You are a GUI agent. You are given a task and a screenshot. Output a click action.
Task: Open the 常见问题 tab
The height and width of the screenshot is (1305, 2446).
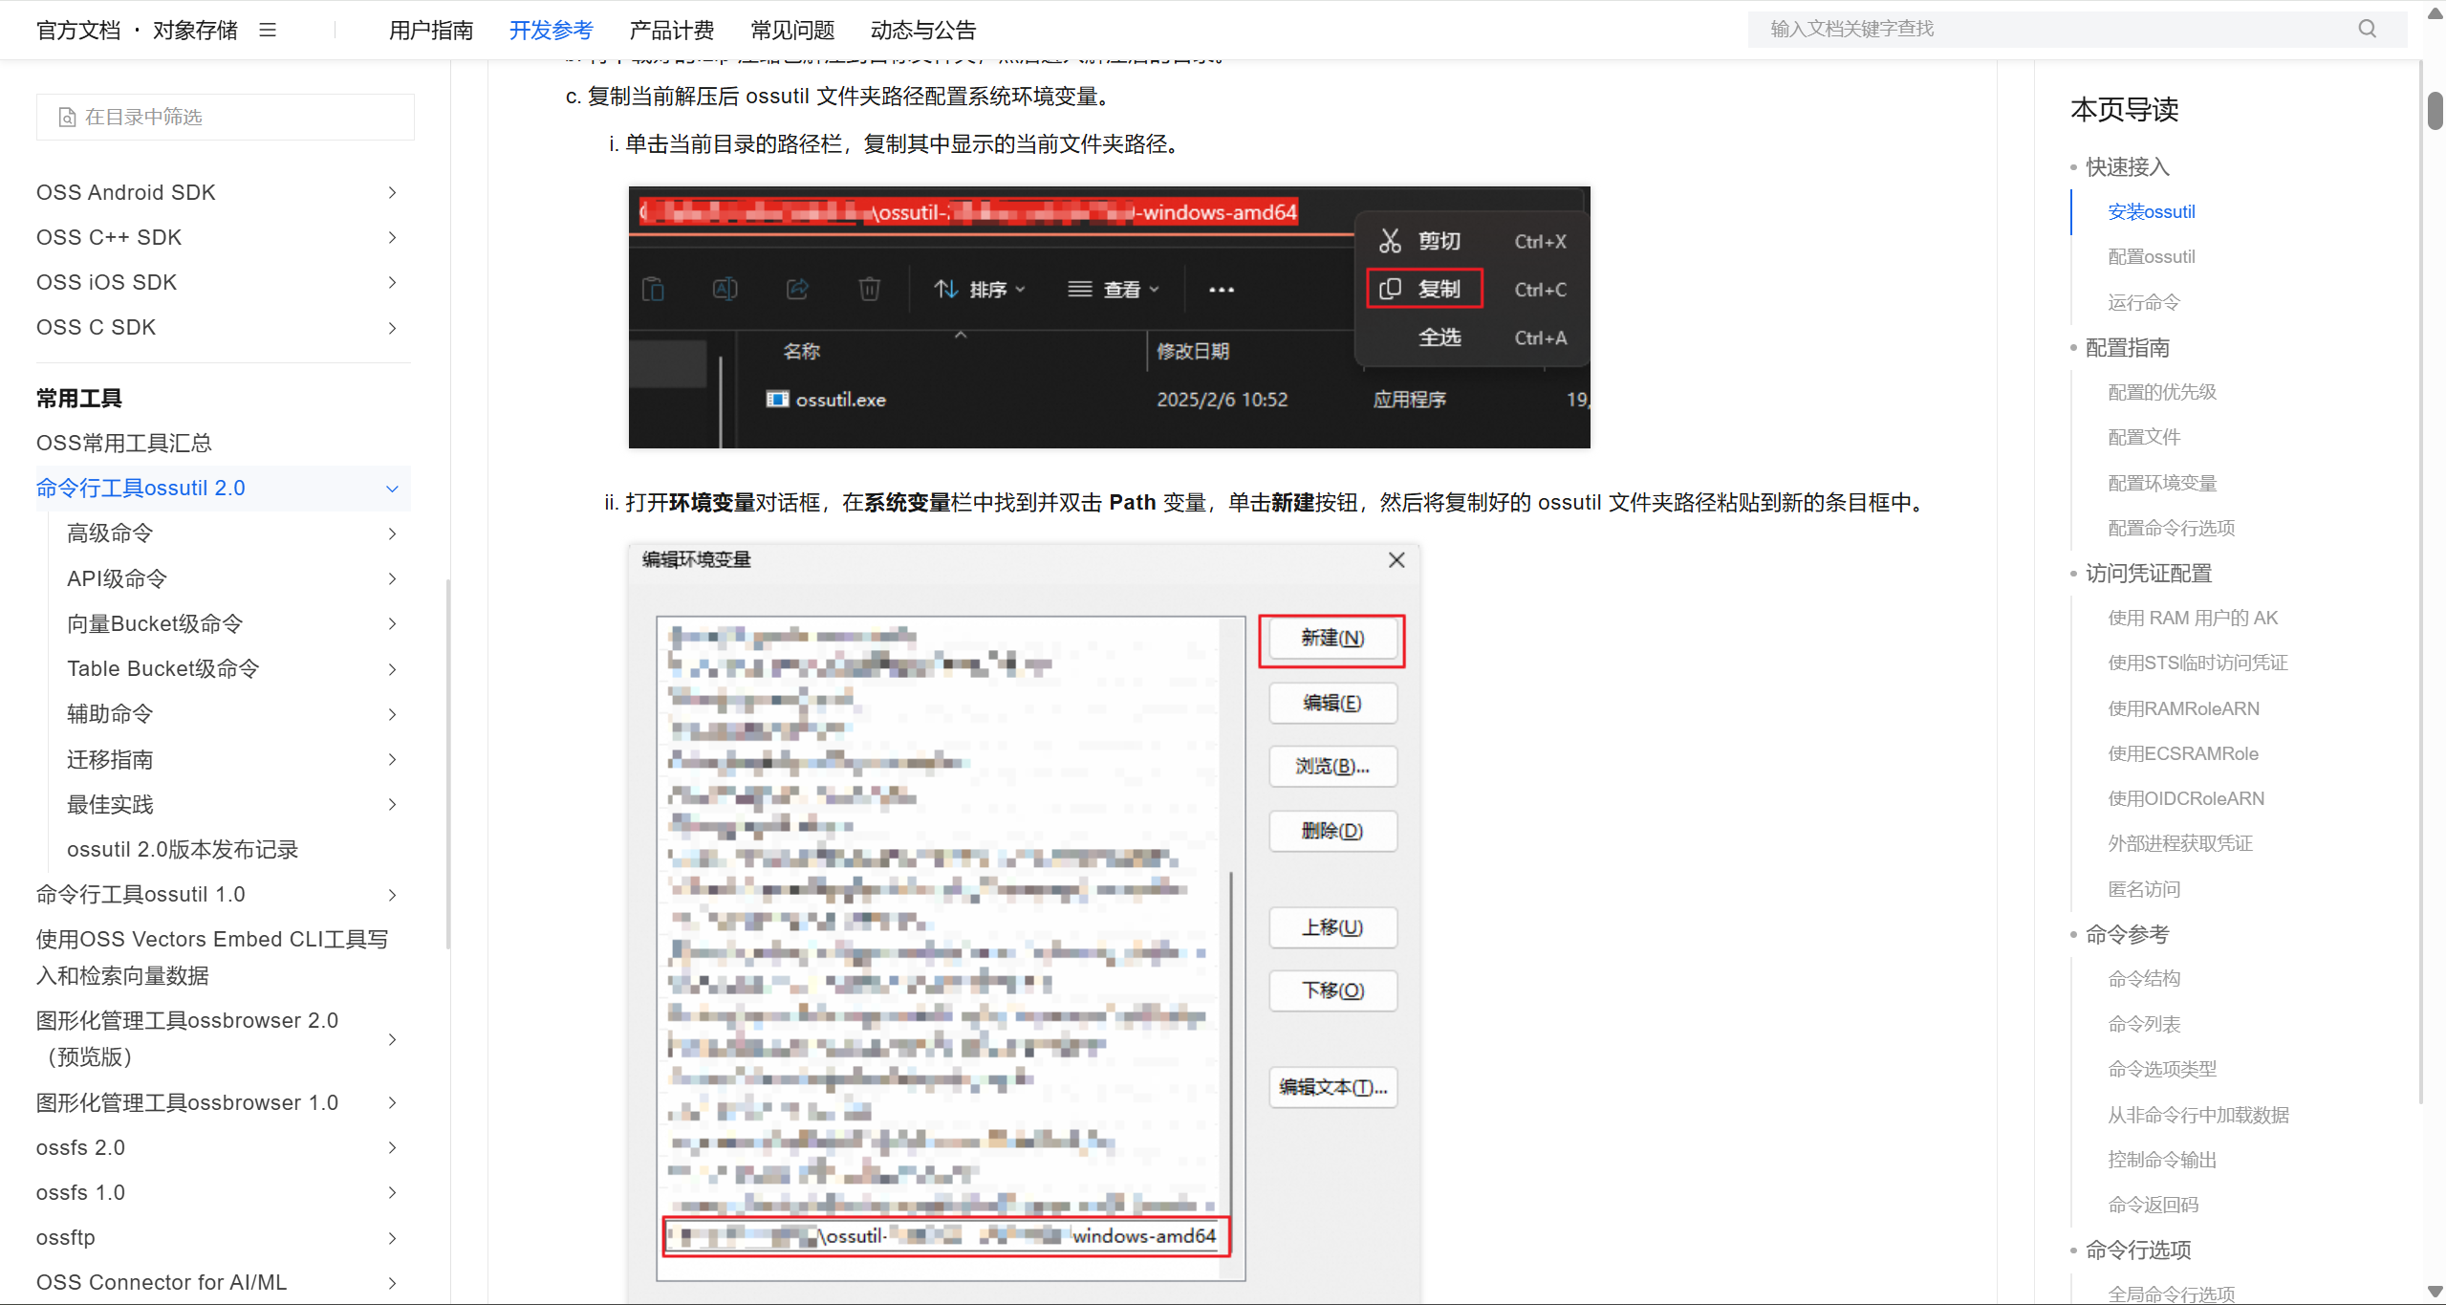click(792, 30)
